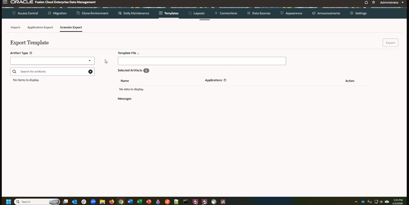Image resolution: width=409 pixels, height=205 pixels.
Task: Click the Home icon in header
Action: click(366, 2)
